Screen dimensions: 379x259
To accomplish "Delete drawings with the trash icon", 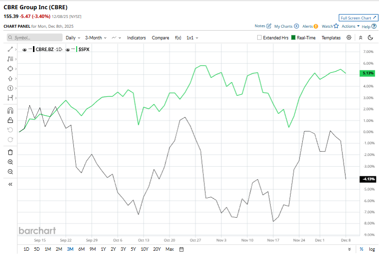I will pos(10,152).
